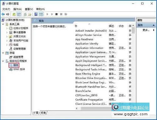Expand the 本地用户和组 node arrow
The width and height of the screenshot is (157, 120).
(7, 40)
